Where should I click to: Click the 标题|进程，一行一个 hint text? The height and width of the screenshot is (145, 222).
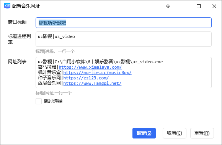[55, 51]
